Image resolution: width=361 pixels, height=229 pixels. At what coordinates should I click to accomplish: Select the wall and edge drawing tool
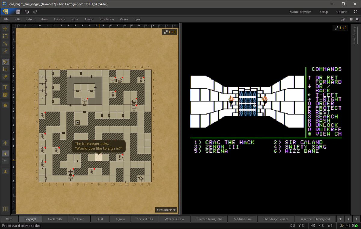5,62
